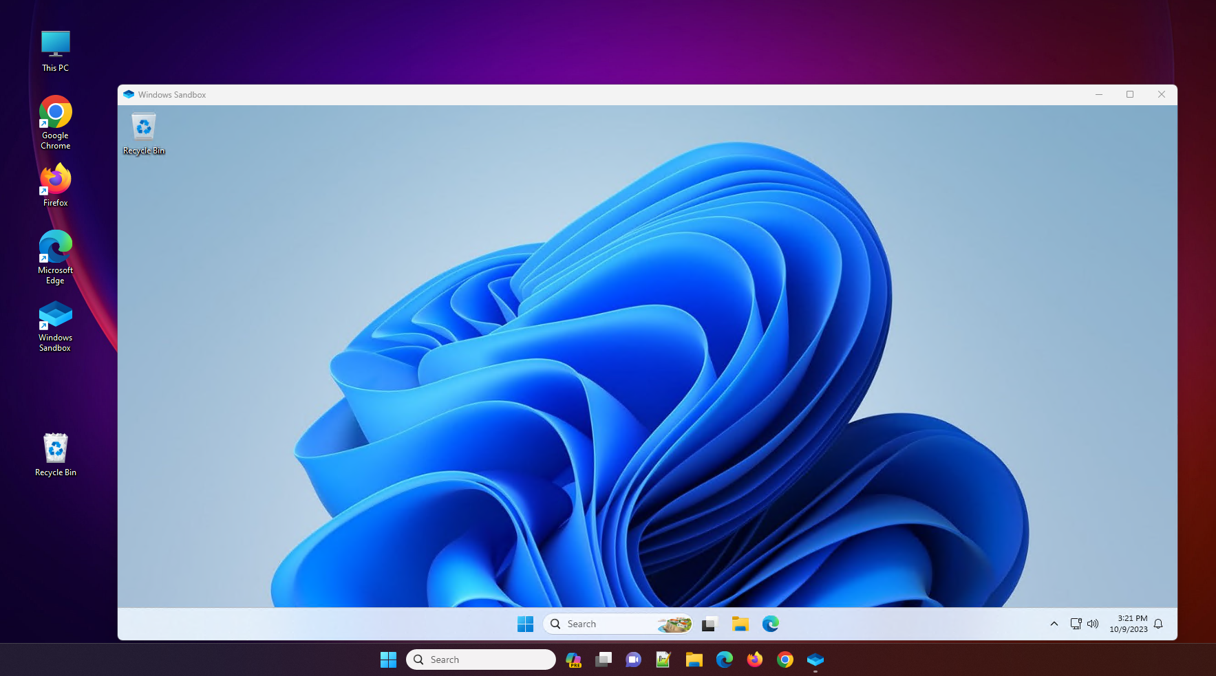The height and width of the screenshot is (676, 1216).
Task: Open the sound settings in the sandbox tray
Action: tap(1094, 624)
